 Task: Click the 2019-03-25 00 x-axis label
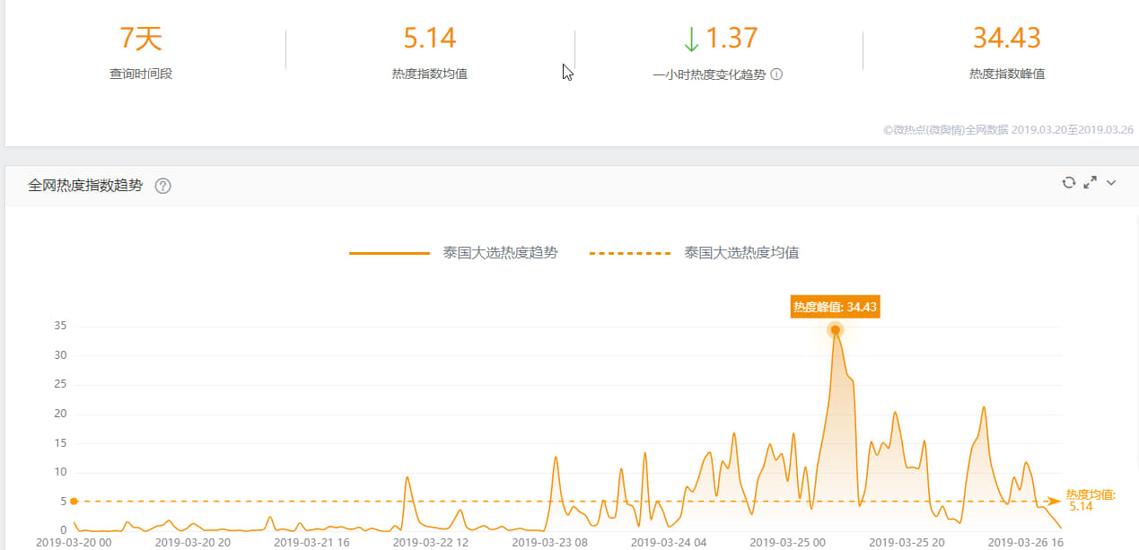(788, 542)
